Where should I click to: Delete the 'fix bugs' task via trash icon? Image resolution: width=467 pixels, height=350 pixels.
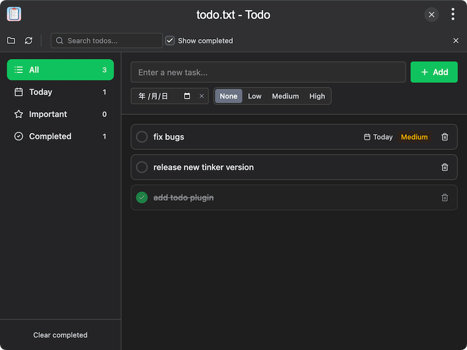coord(445,137)
